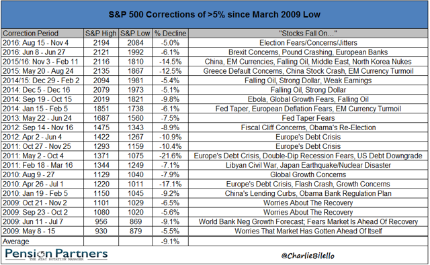The width and height of the screenshot is (430, 265).
Task: Select the 2009: May 8 - 15 row
Action: 214,231
